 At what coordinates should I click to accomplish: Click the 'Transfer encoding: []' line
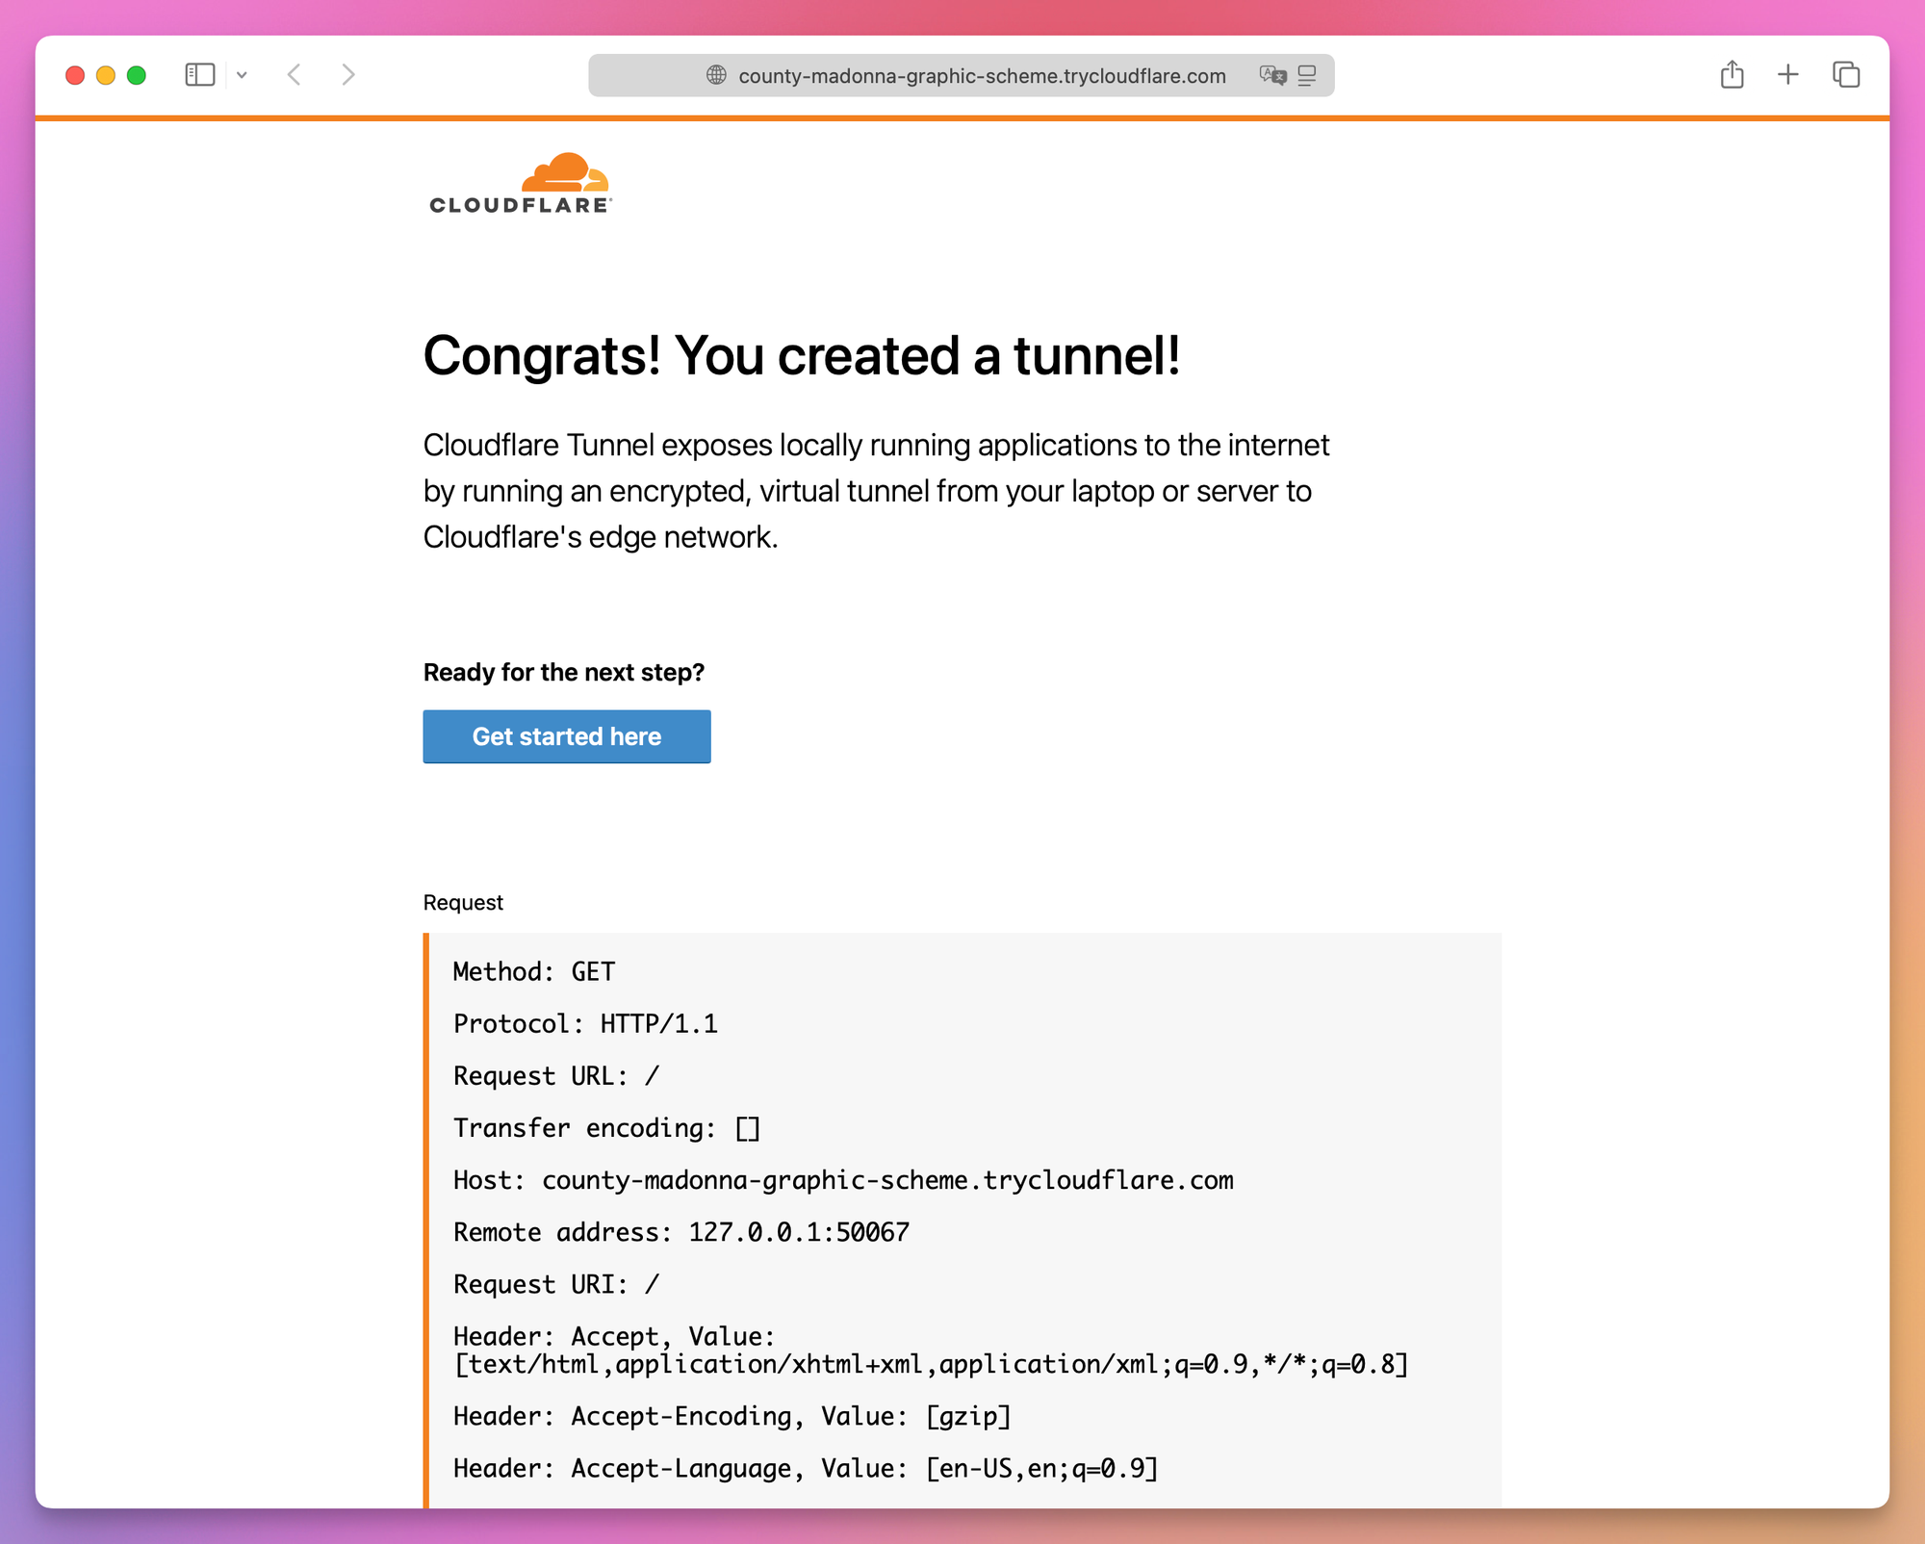[607, 1128]
